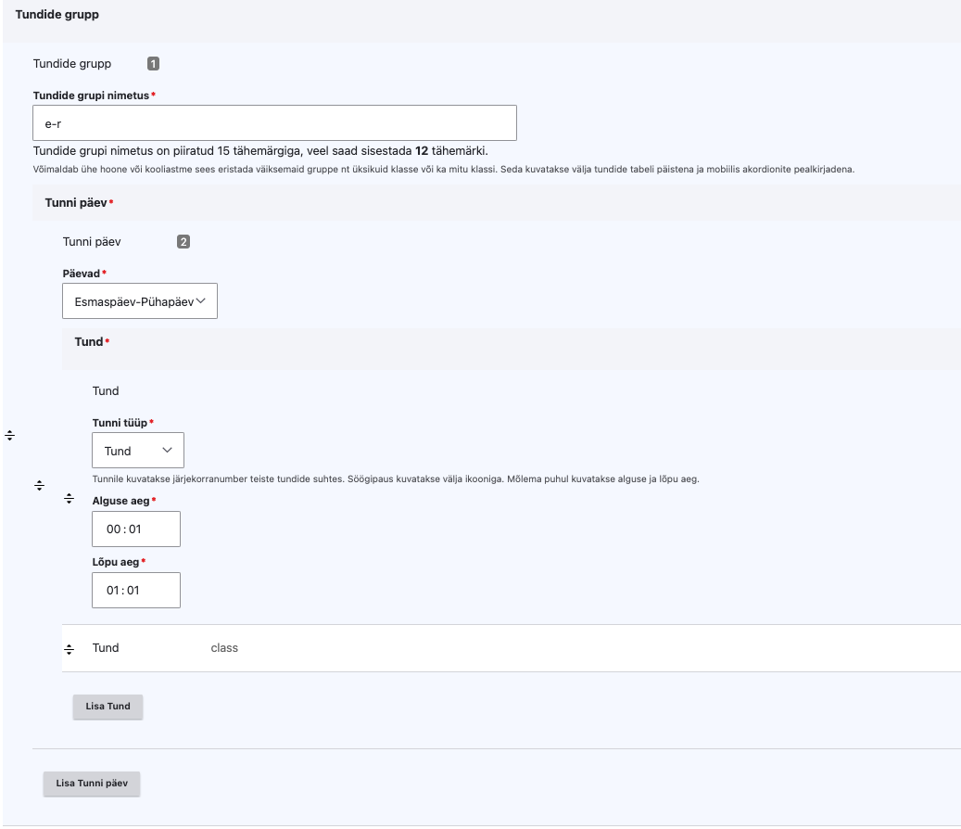Viewport: 961px width, 829px height.
Task: Open the Päevad dropdown showing Esmaspäev-Pühapäev
Action: (x=139, y=301)
